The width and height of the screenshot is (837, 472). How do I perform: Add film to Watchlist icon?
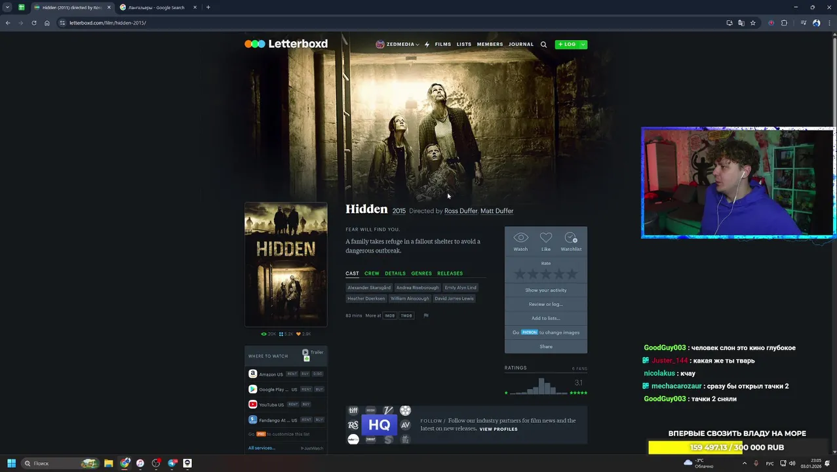571,238
